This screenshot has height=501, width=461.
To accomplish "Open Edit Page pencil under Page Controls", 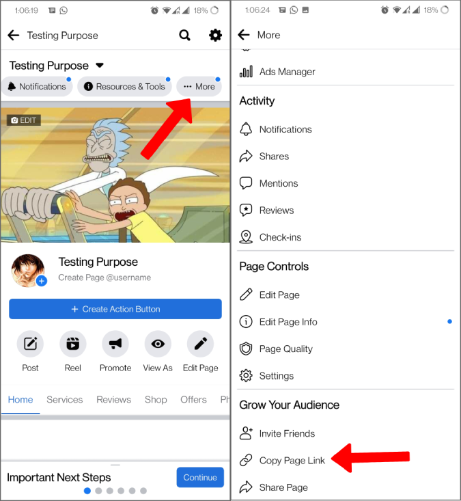I will (x=246, y=295).
